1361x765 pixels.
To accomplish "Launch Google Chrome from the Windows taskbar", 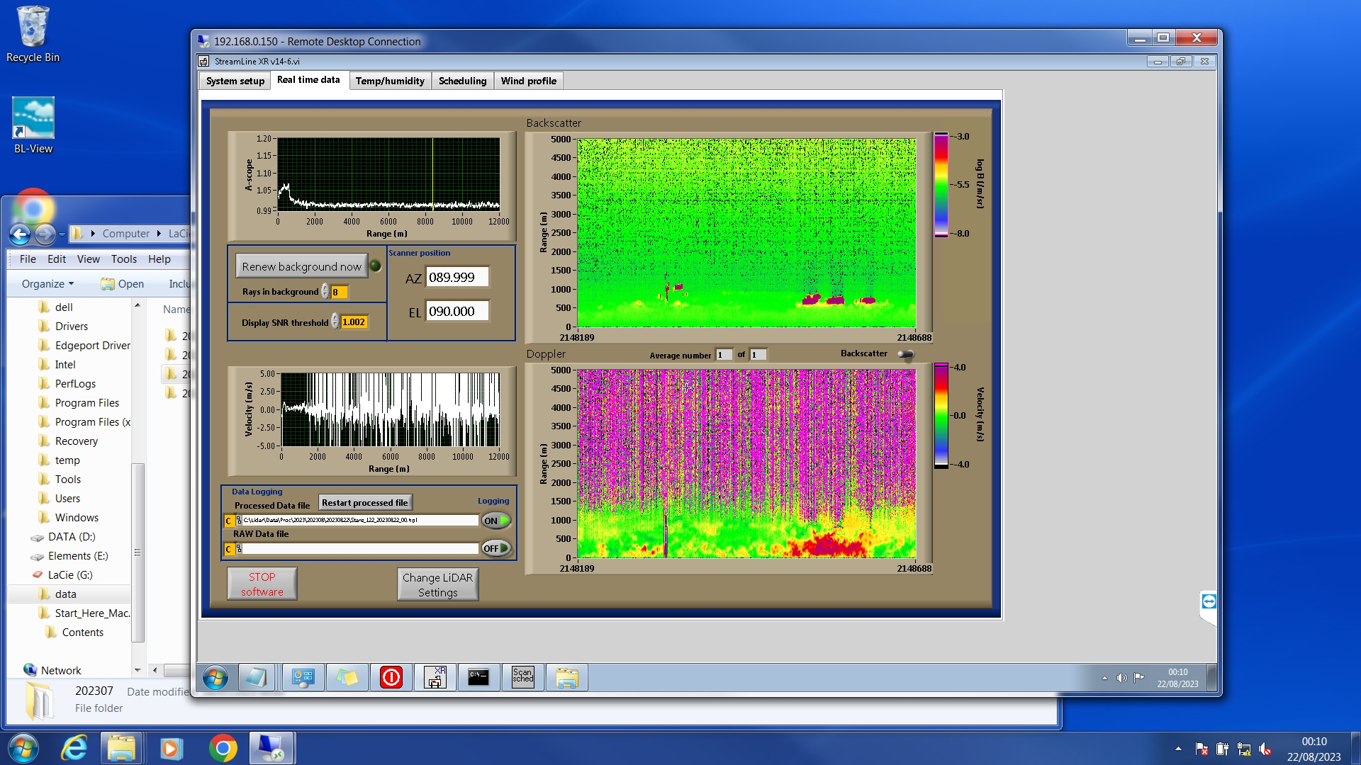I will [223, 748].
